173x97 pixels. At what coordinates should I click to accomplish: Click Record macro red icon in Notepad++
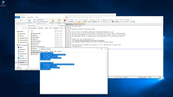[x=125, y=22]
